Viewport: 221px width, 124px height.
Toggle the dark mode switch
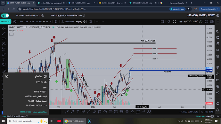click(x=5, y=15)
